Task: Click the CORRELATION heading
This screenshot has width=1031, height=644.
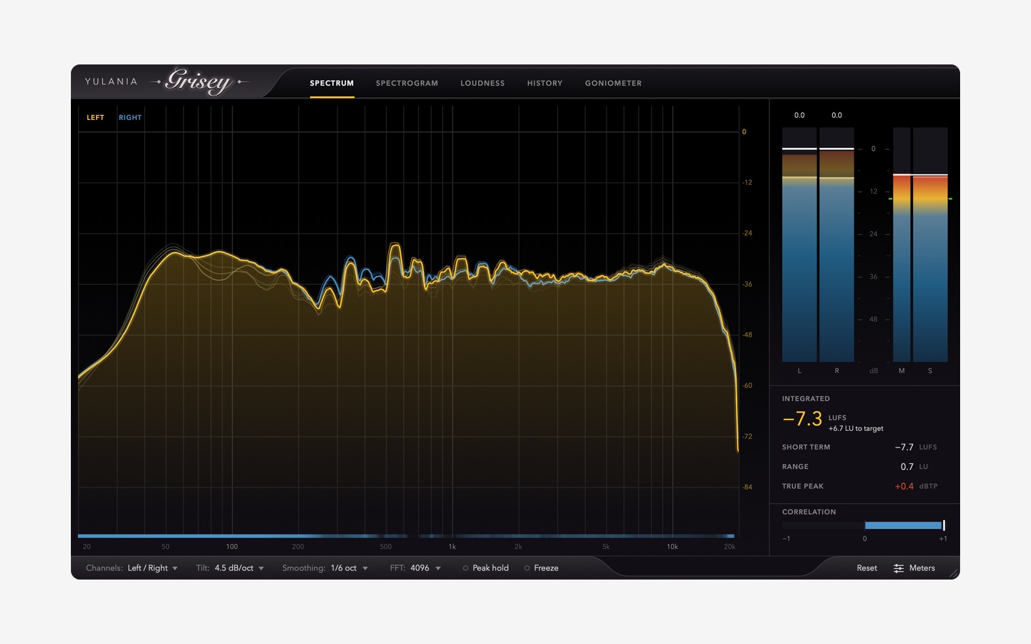Action: point(809,512)
